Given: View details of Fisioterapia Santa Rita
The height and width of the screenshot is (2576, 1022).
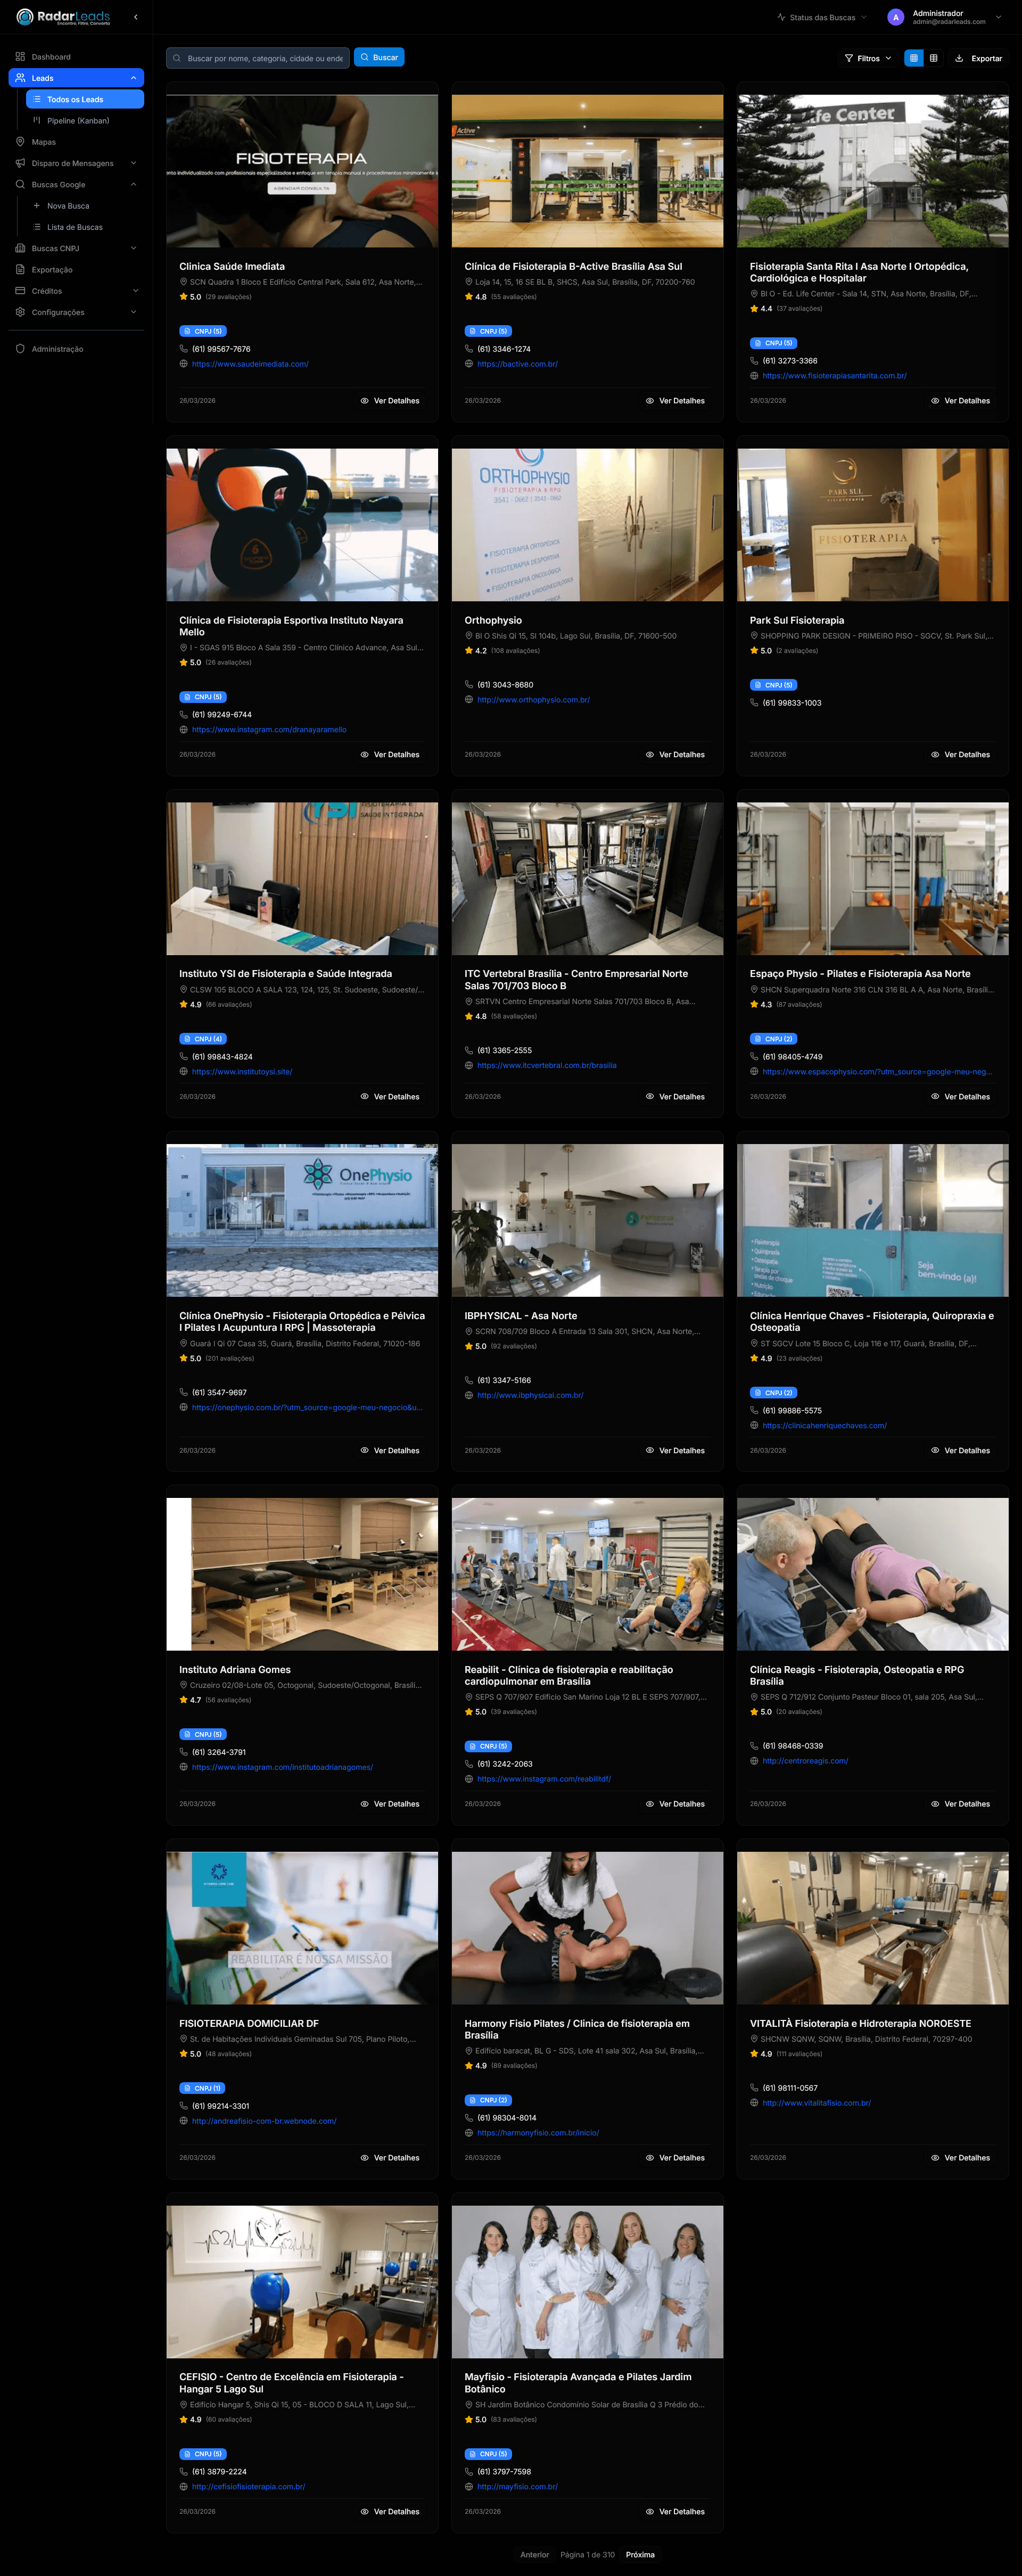Looking at the screenshot, I should coord(960,401).
